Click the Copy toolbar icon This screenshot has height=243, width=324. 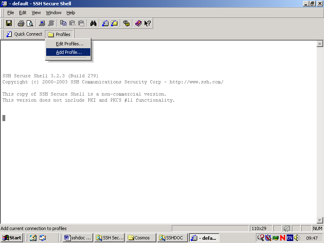click(63, 23)
